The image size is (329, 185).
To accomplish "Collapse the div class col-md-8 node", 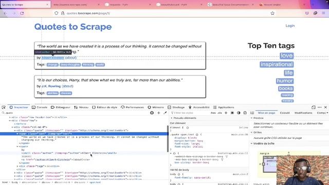I will click(x=12, y=127).
